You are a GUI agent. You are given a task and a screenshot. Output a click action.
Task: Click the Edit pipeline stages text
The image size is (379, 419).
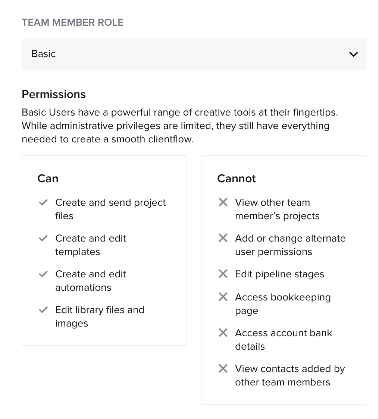coord(279,274)
